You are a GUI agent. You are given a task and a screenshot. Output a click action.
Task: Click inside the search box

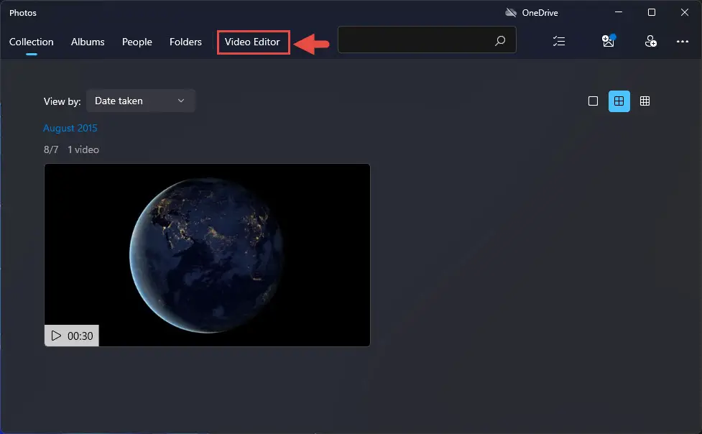427,40
